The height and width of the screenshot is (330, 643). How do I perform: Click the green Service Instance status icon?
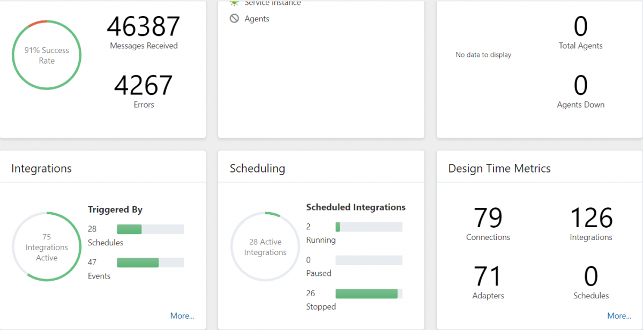click(x=233, y=3)
